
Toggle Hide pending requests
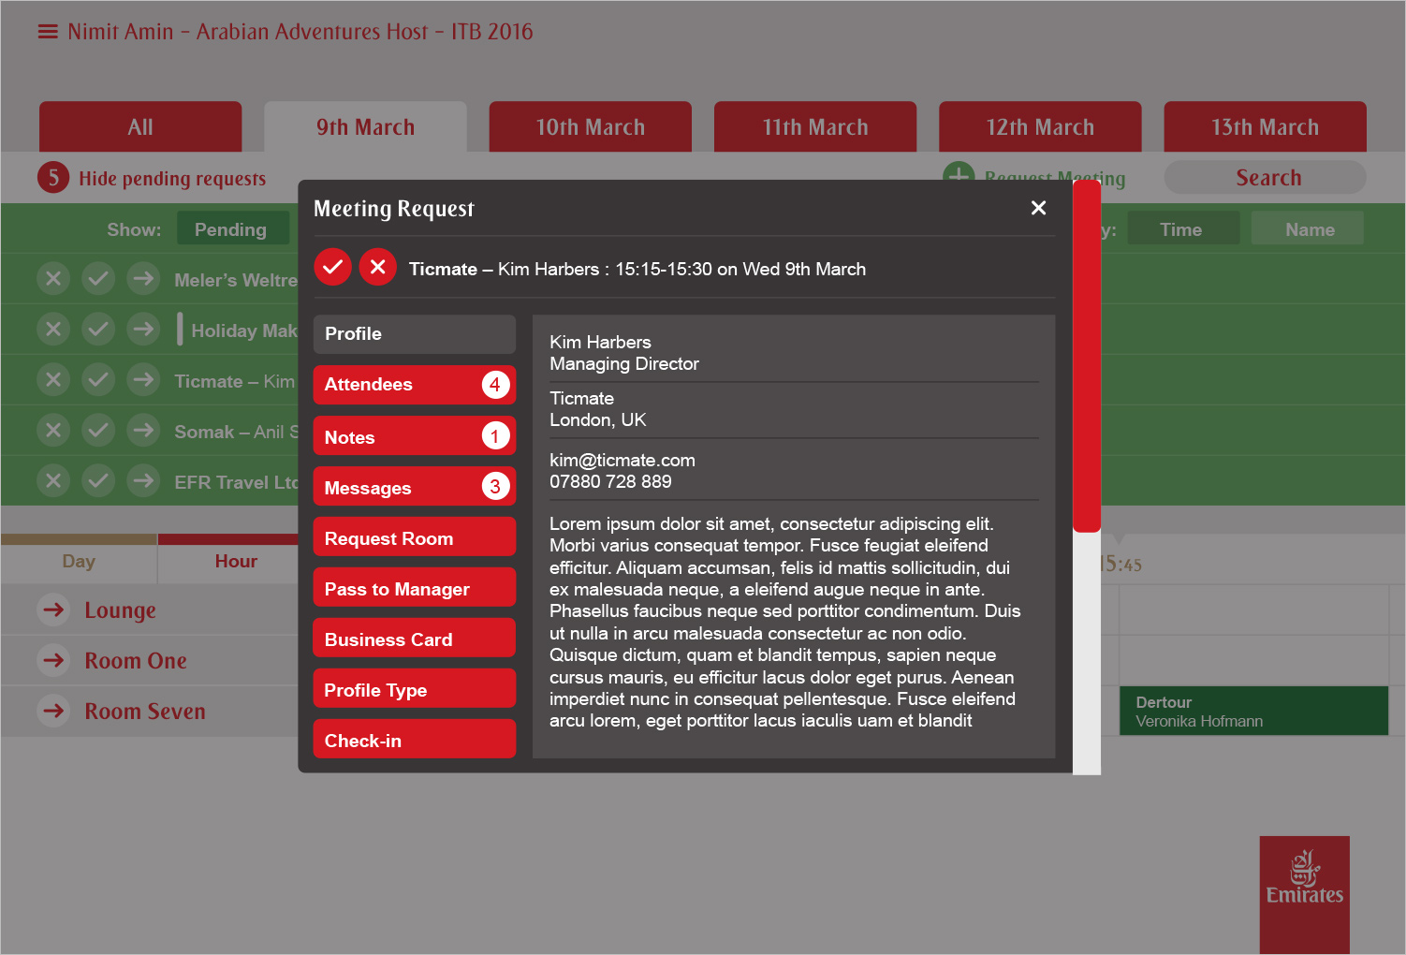coord(172,178)
